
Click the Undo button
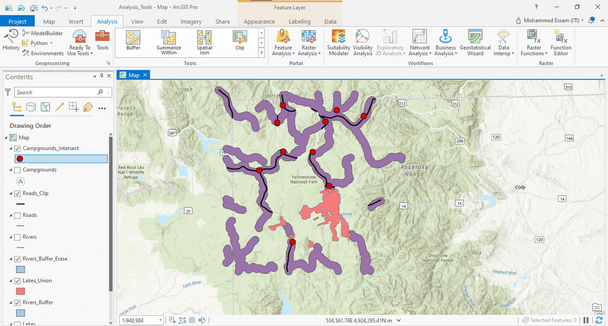[x=45, y=7]
